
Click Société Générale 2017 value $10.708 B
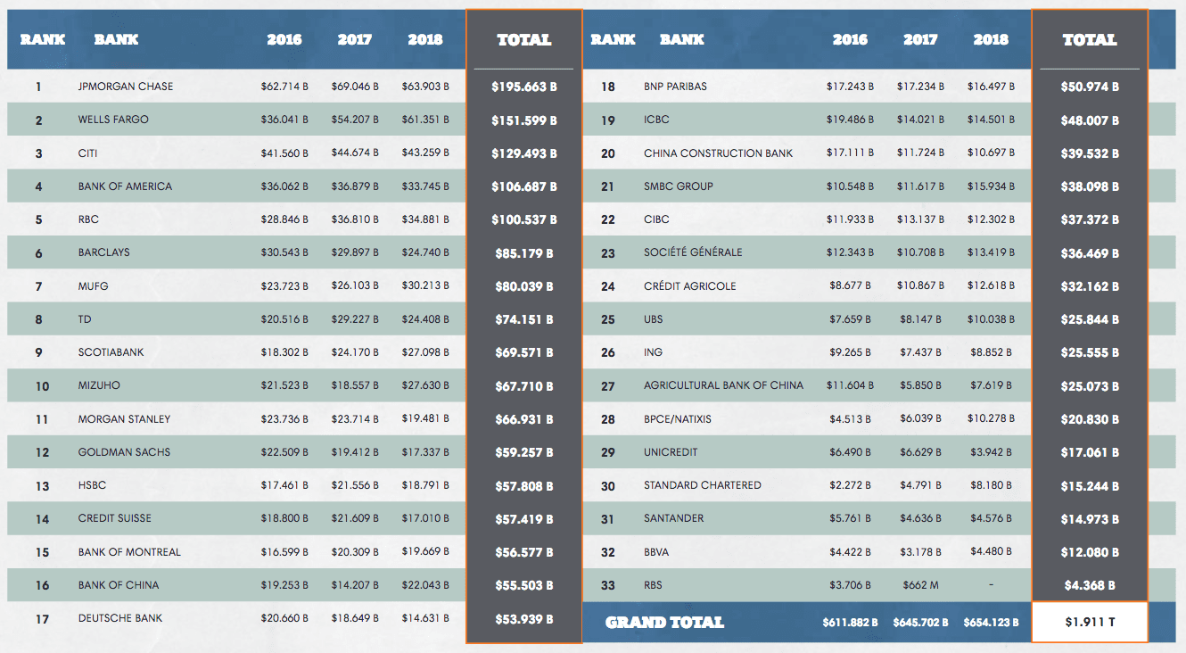tap(920, 252)
